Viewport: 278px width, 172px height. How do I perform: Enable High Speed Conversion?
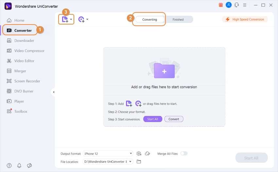coord(245,19)
